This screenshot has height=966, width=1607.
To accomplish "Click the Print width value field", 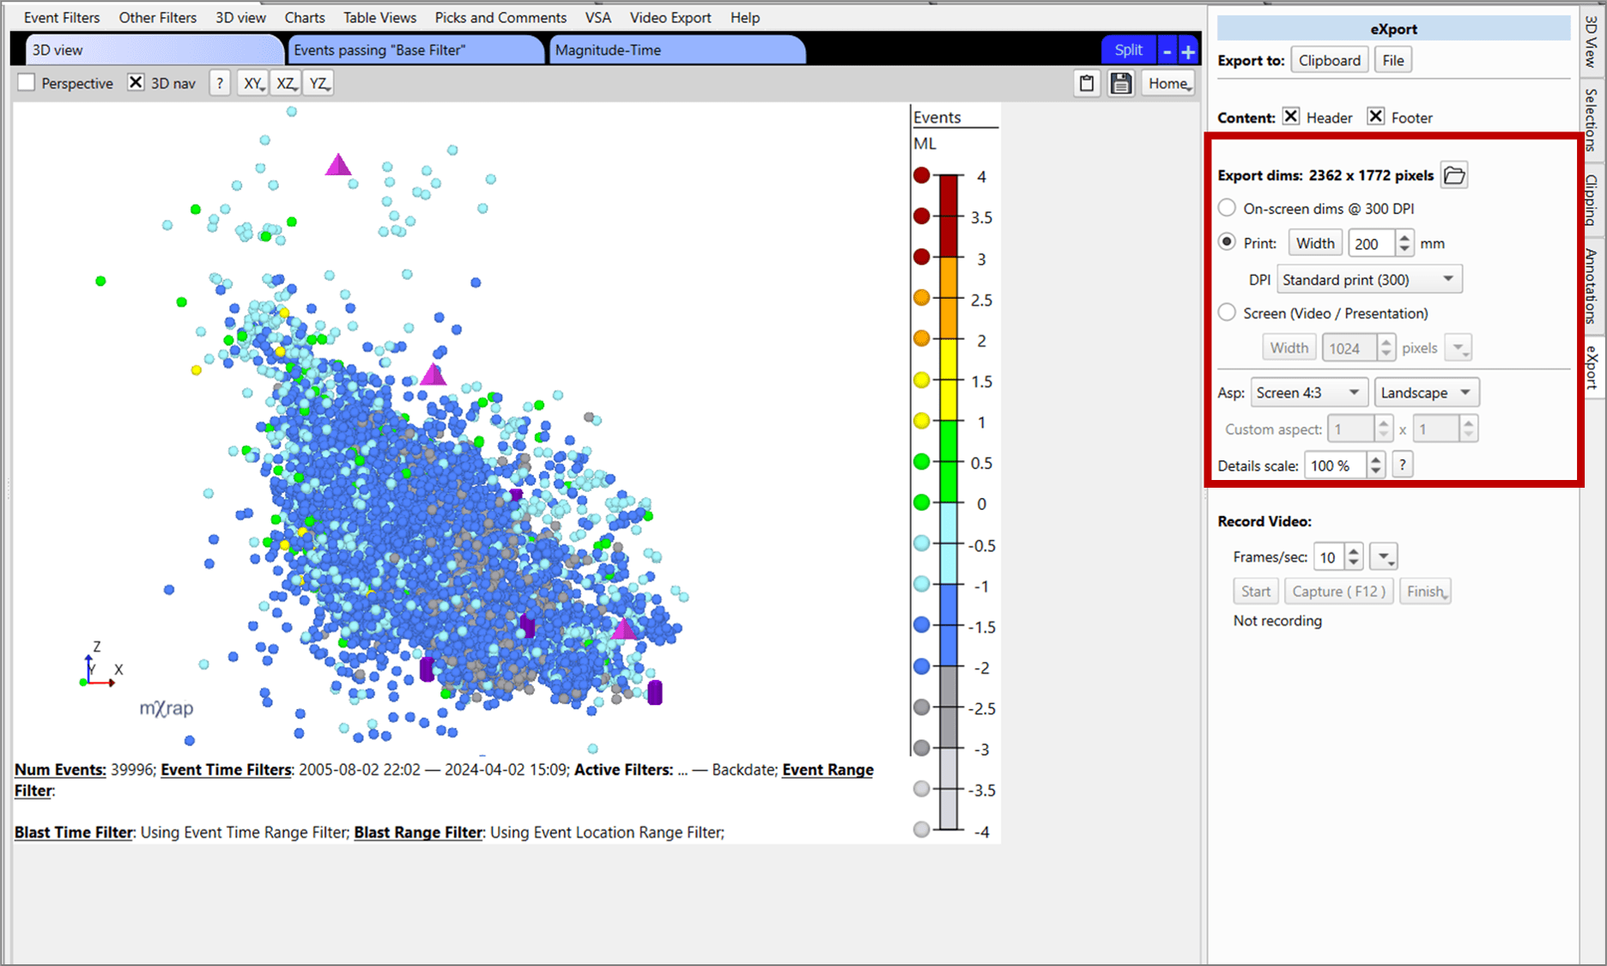I will 1371,244.
